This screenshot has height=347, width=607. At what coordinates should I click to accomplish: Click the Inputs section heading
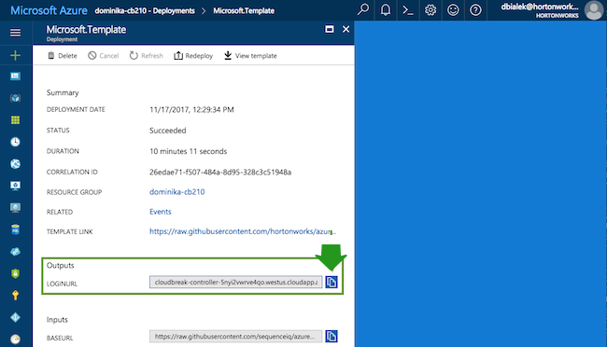(x=57, y=320)
